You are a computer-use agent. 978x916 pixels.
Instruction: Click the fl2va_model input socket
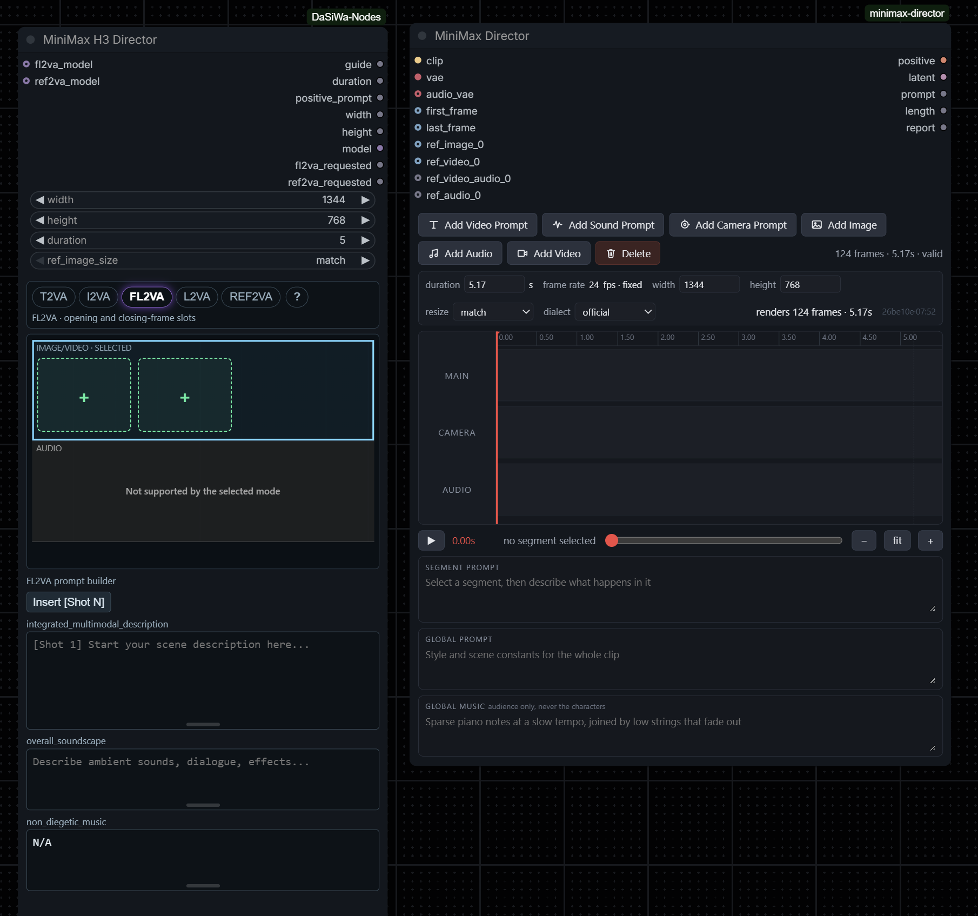point(26,64)
